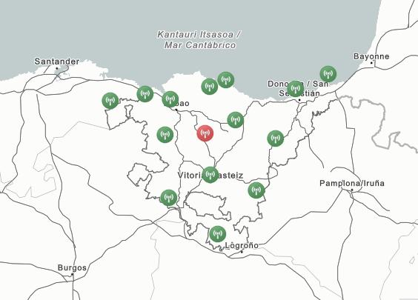Select the green station marker on Vitoria-Gasteiz
This screenshot has height=300, width=418.
210,175
